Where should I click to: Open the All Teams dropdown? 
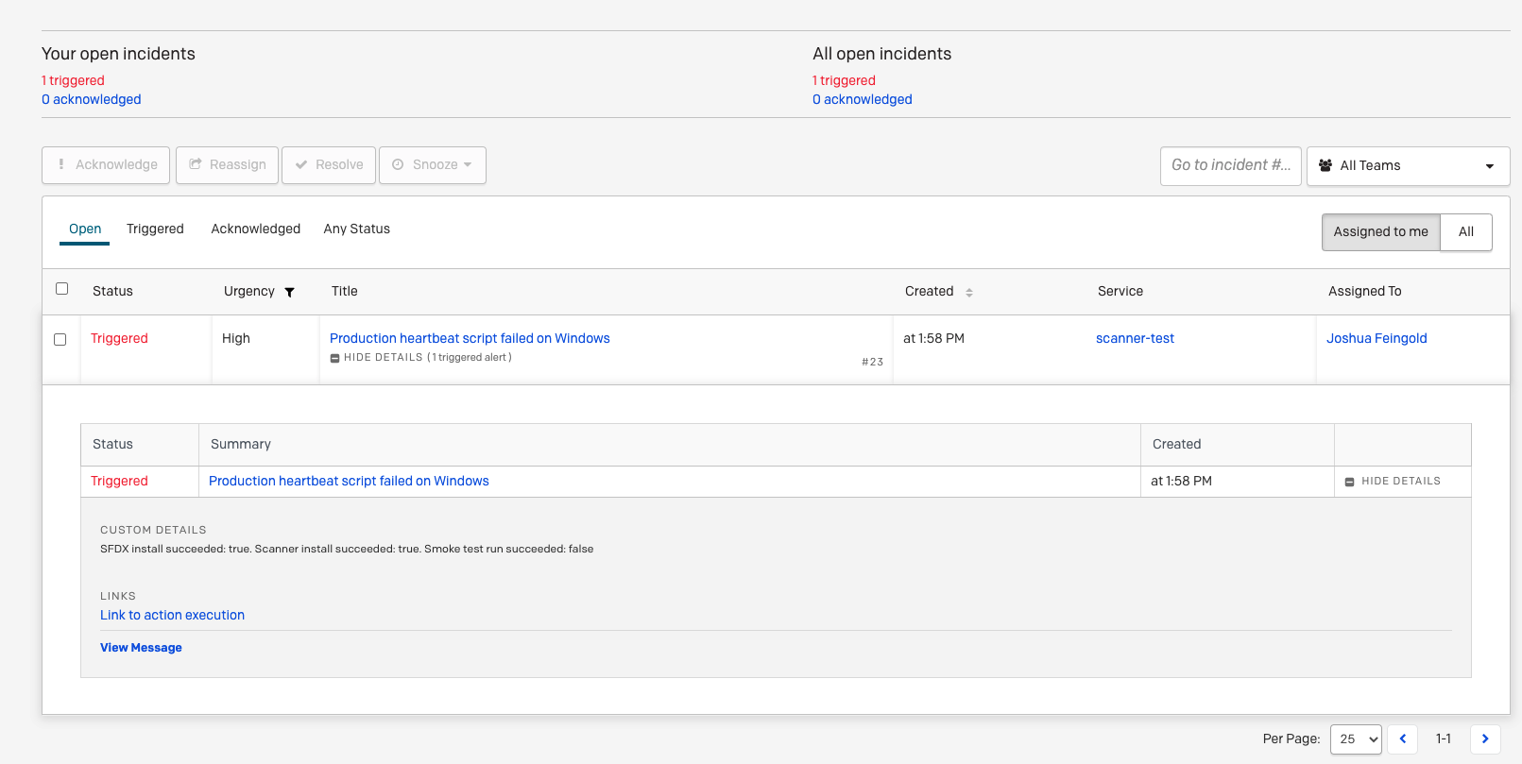pyautogui.click(x=1408, y=166)
